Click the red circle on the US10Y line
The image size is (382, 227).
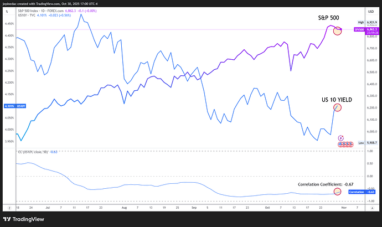(x=337, y=107)
